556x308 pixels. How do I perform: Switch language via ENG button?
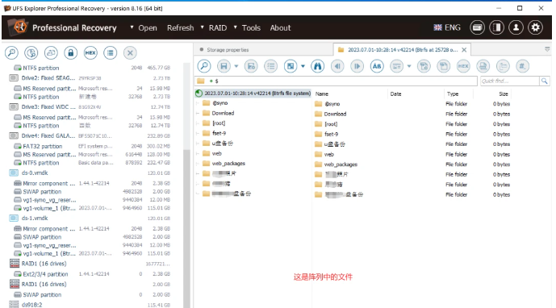[x=447, y=27]
